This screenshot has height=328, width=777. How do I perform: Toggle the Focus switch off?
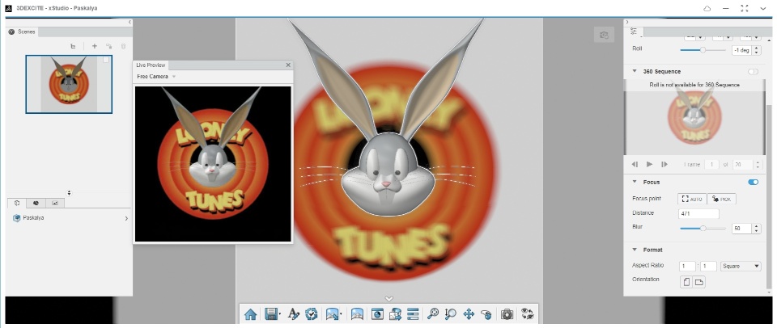point(753,182)
